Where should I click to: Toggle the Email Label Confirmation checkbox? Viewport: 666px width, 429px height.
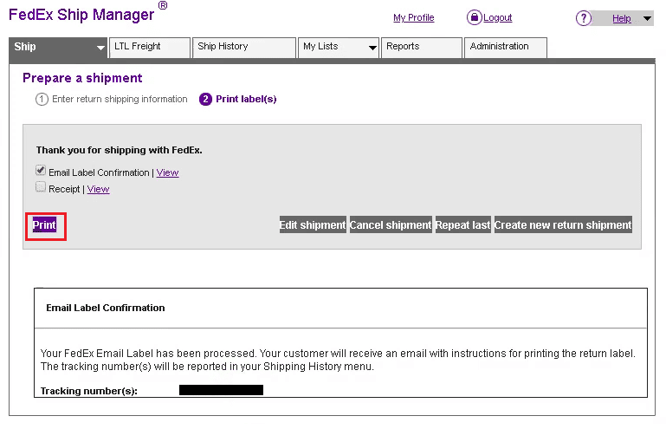click(x=41, y=171)
